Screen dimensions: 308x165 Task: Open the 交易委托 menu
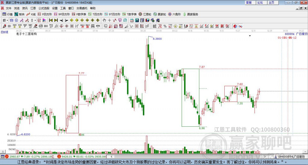82,8
